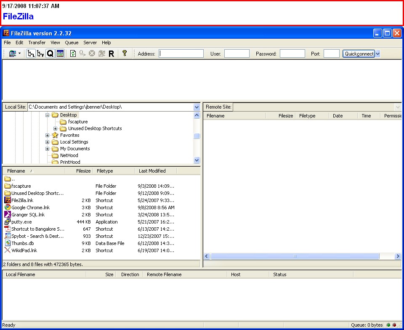Open the Server menu

(x=90, y=43)
